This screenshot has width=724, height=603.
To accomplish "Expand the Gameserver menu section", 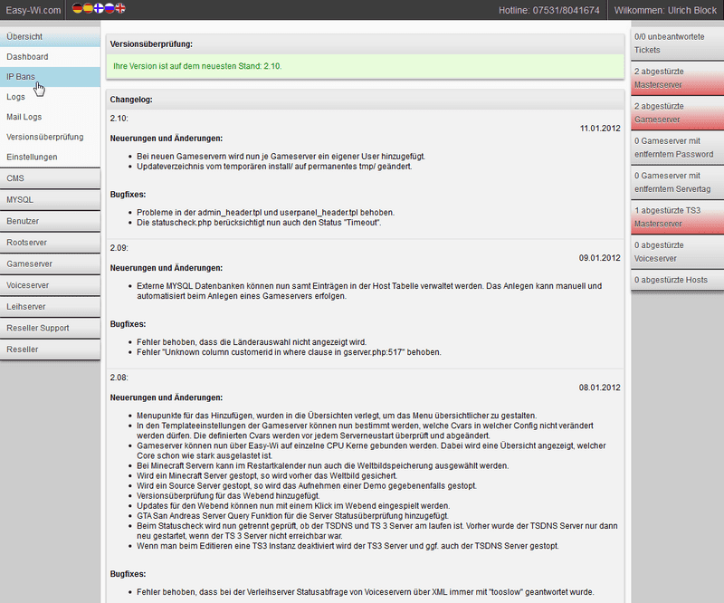I will pos(50,263).
